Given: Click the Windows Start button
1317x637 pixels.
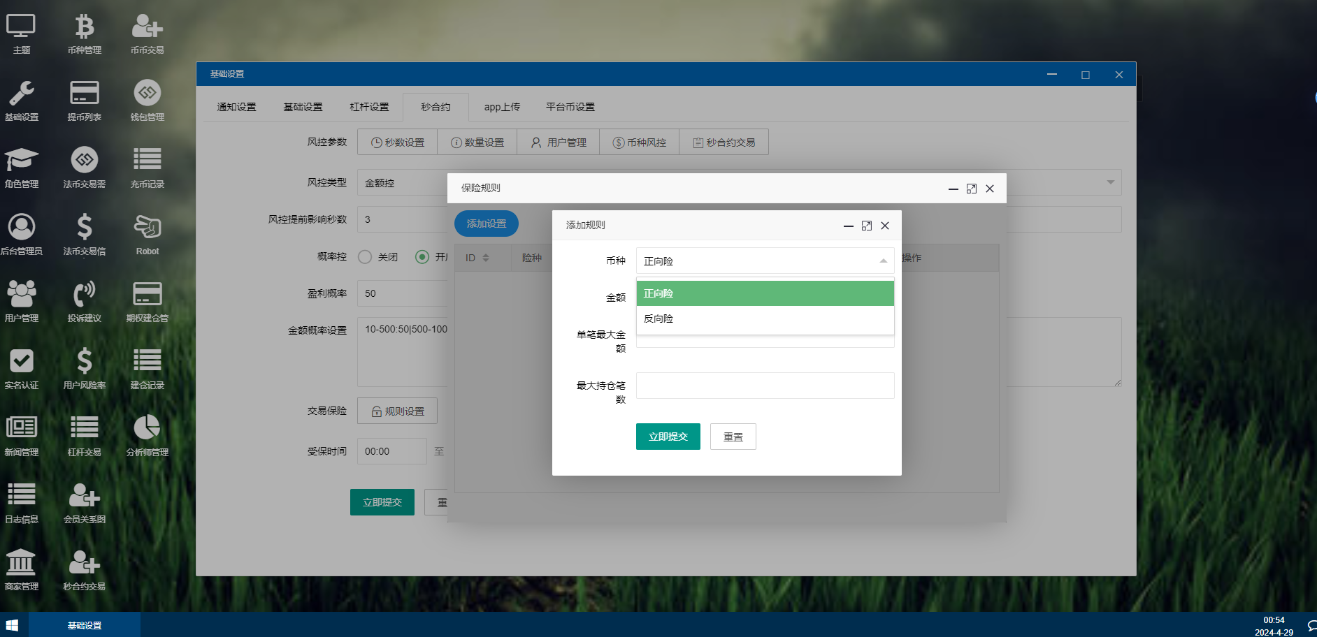Looking at the screenshot, I should point(12,625).
